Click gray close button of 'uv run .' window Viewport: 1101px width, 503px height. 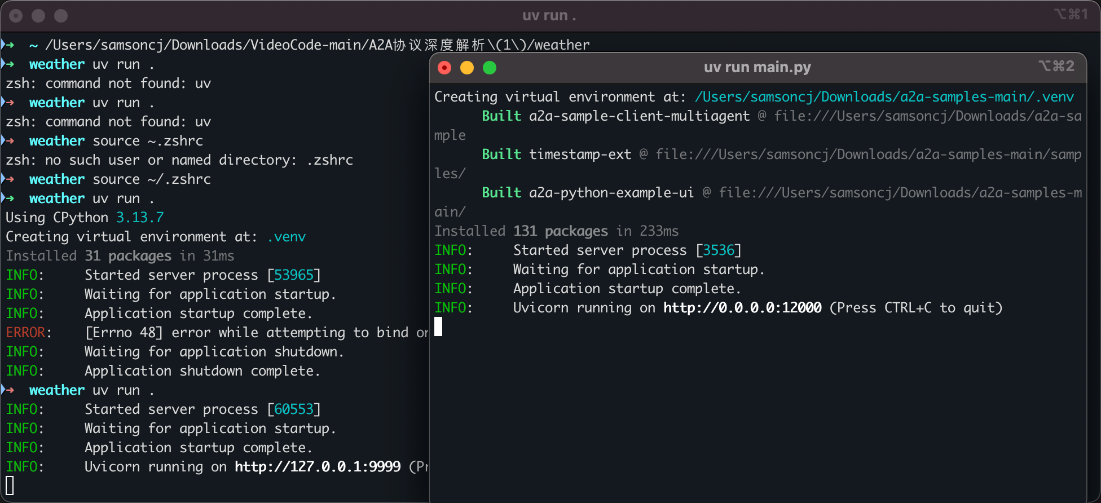click(16, 16)
